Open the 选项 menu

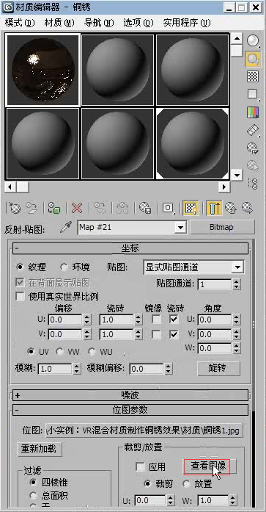click(x=138, y=23)
